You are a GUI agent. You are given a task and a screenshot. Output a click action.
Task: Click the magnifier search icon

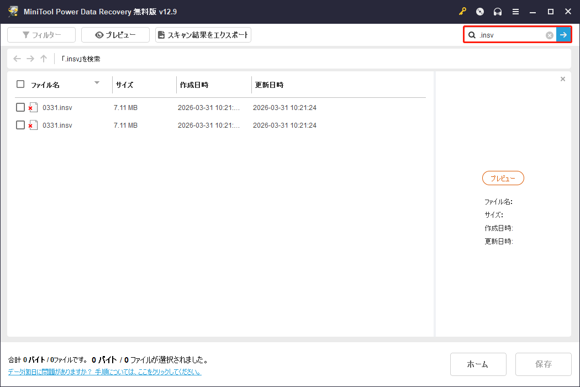pyautogui.click(x=472, y=35)
